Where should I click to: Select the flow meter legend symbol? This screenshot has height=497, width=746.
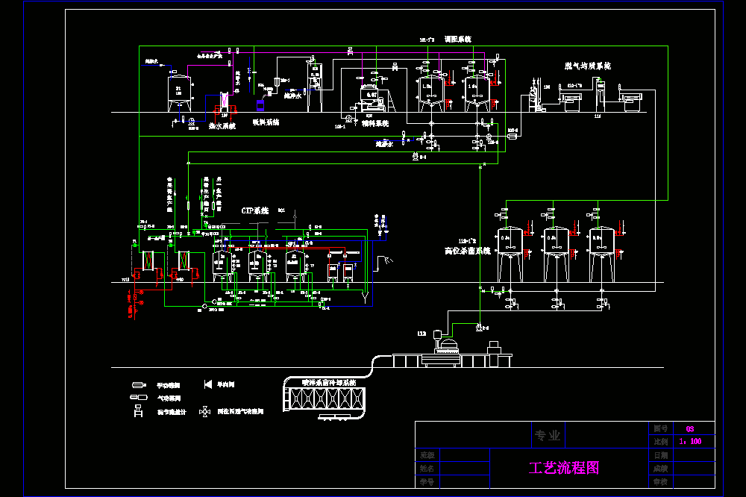click(139, 411)
